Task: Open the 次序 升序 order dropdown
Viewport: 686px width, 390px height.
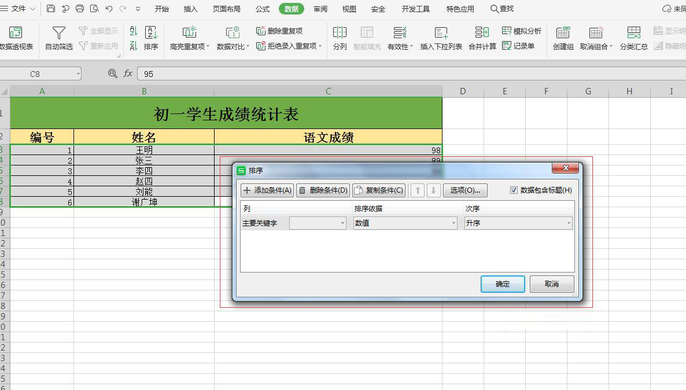Action: coord(518,223)
